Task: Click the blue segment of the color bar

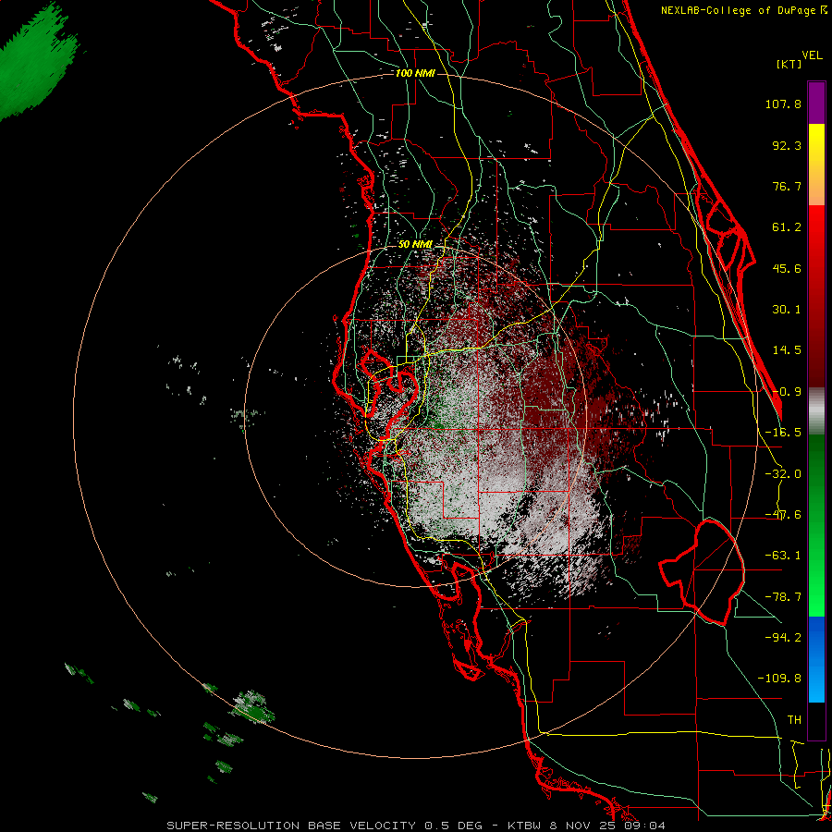Action: pyautogui.click(x=816, y=659)
